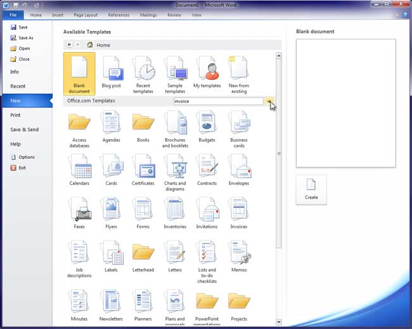Open Charts and diagrams category
Screen dimensions: 412x329
(175, 173)
